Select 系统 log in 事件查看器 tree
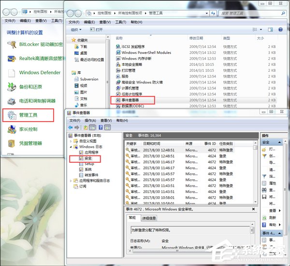Viewport: 290px width, 266px height. pos(86,170)
